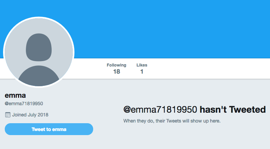Open the Following tab

coord(117,69)
